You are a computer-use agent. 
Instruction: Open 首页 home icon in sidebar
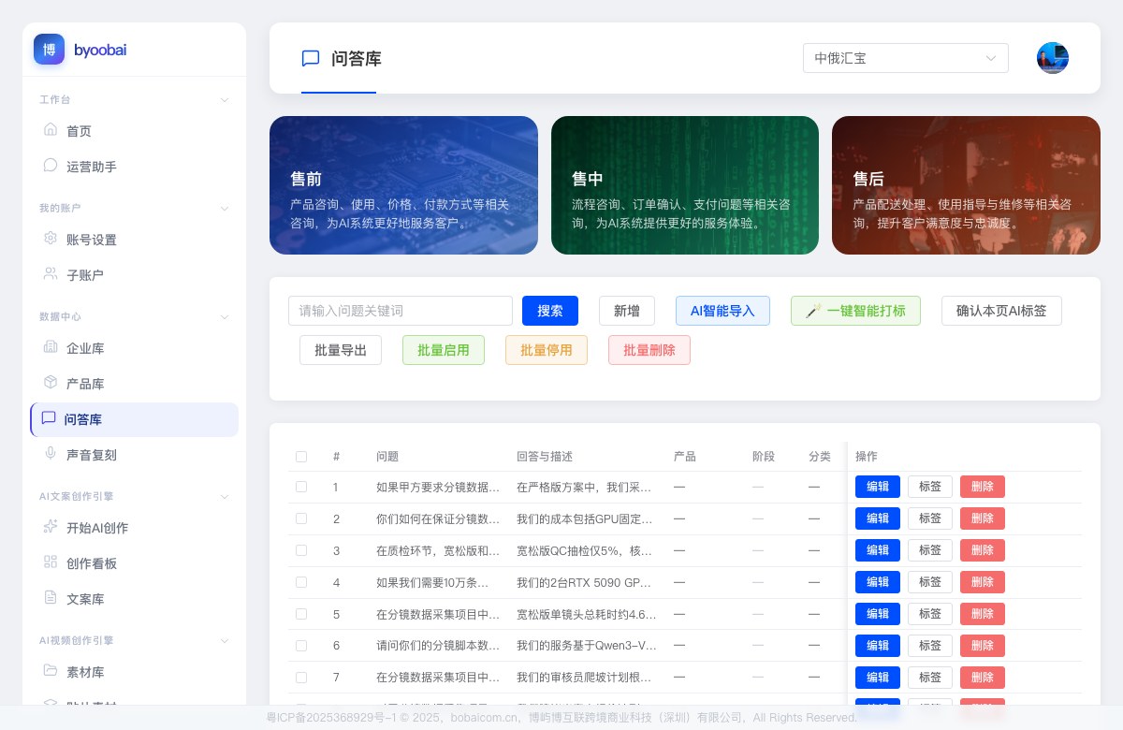click(x=51, y=130)
